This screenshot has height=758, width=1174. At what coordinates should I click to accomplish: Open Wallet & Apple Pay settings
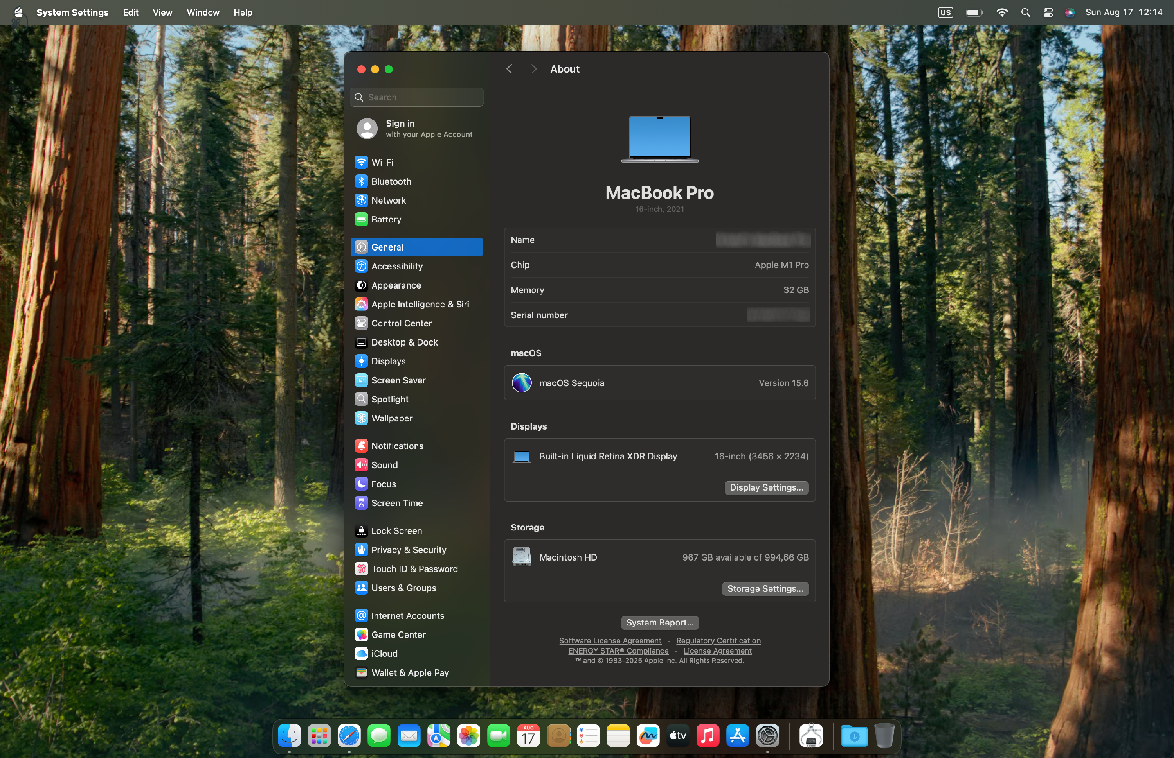coord(416,672)
